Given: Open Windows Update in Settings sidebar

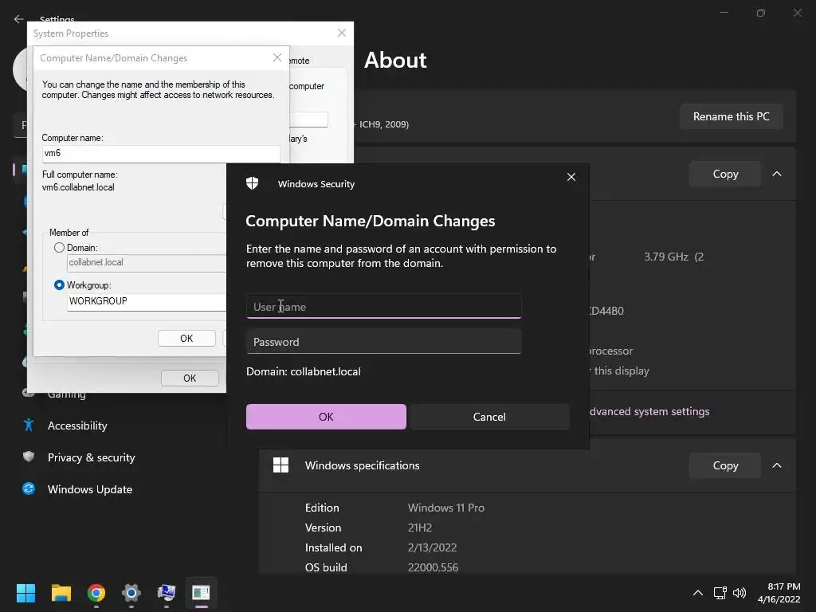Looking at the screenshot, I should click(89, 489).
